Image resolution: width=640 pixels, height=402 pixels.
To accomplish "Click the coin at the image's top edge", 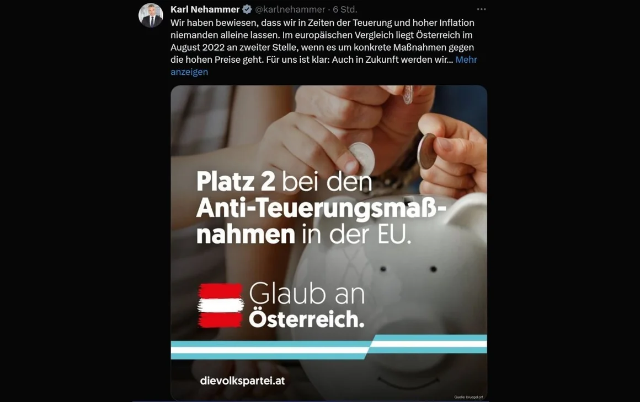I will point(408,95).
